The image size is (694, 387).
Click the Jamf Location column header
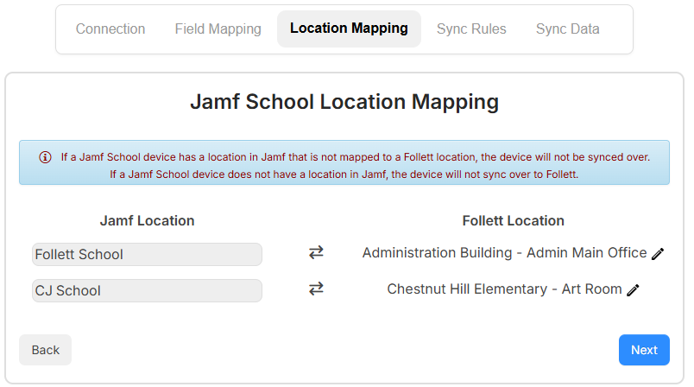pyautogui.click(x=147, y=220)
